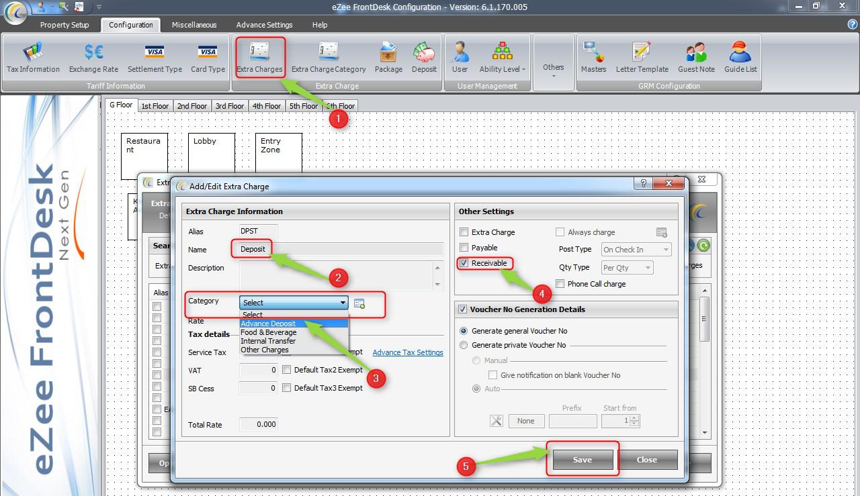
Task: Open Qty Type dropdown
Action: point(627,267)
